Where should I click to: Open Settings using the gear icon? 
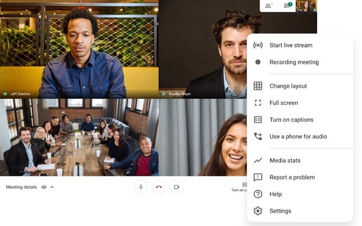click(258, 211)
